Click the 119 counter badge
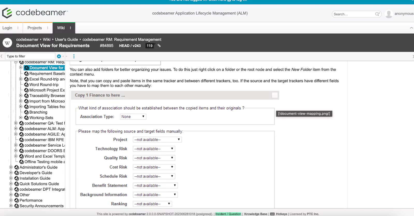Screen dimensions: 414x216 [150, 46]
